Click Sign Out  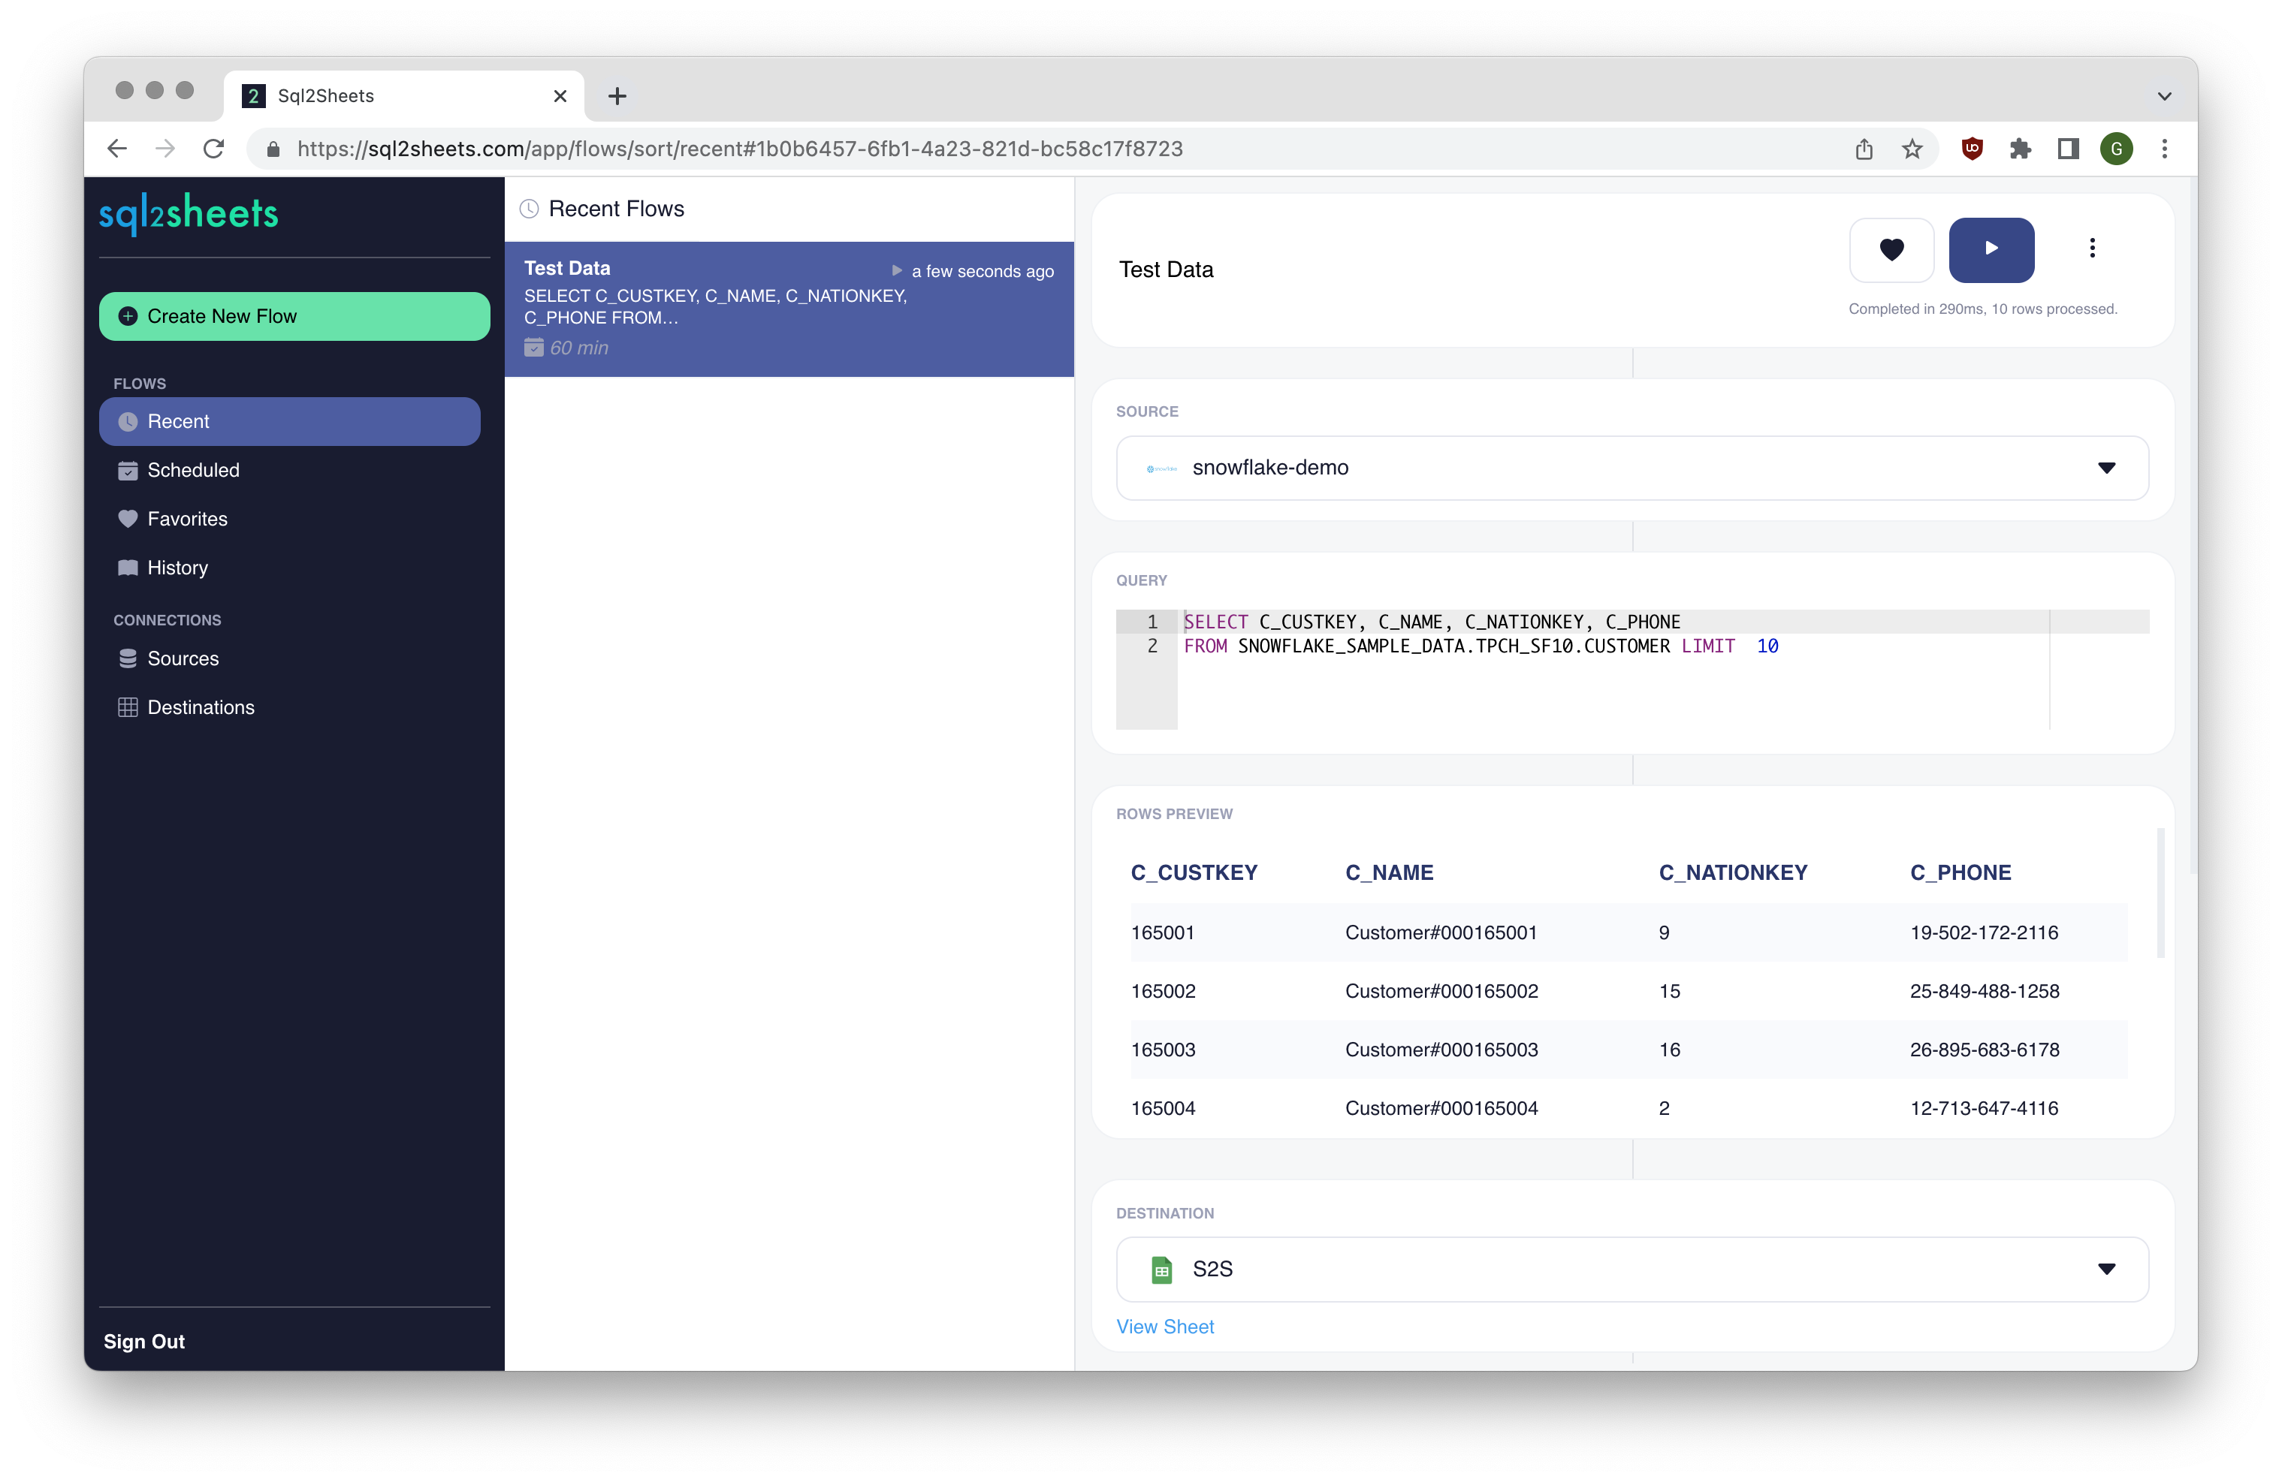click(x=143, y=1342)
